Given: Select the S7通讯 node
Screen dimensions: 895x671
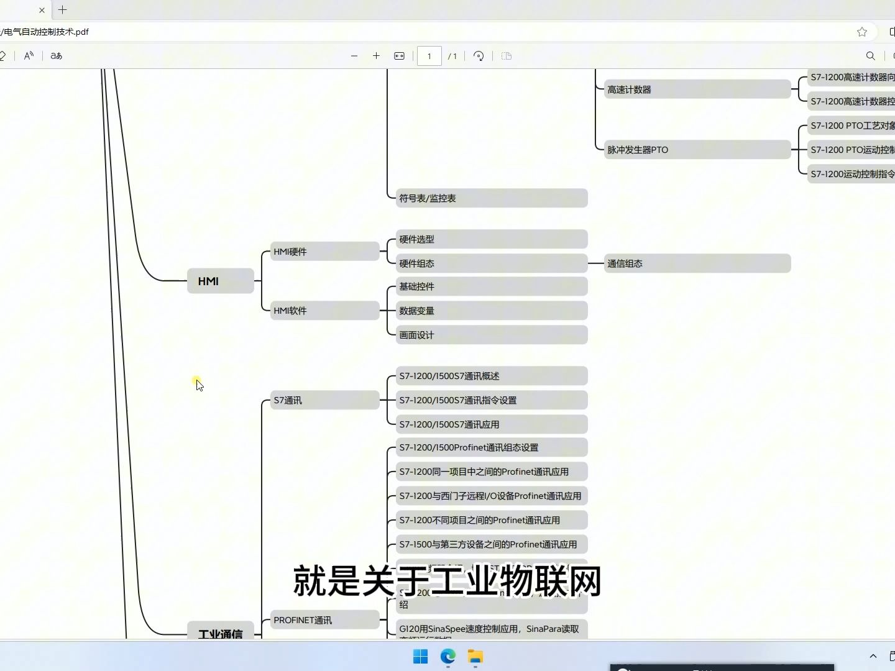Looking at the screenshot, I should click(x=325, y=400).
